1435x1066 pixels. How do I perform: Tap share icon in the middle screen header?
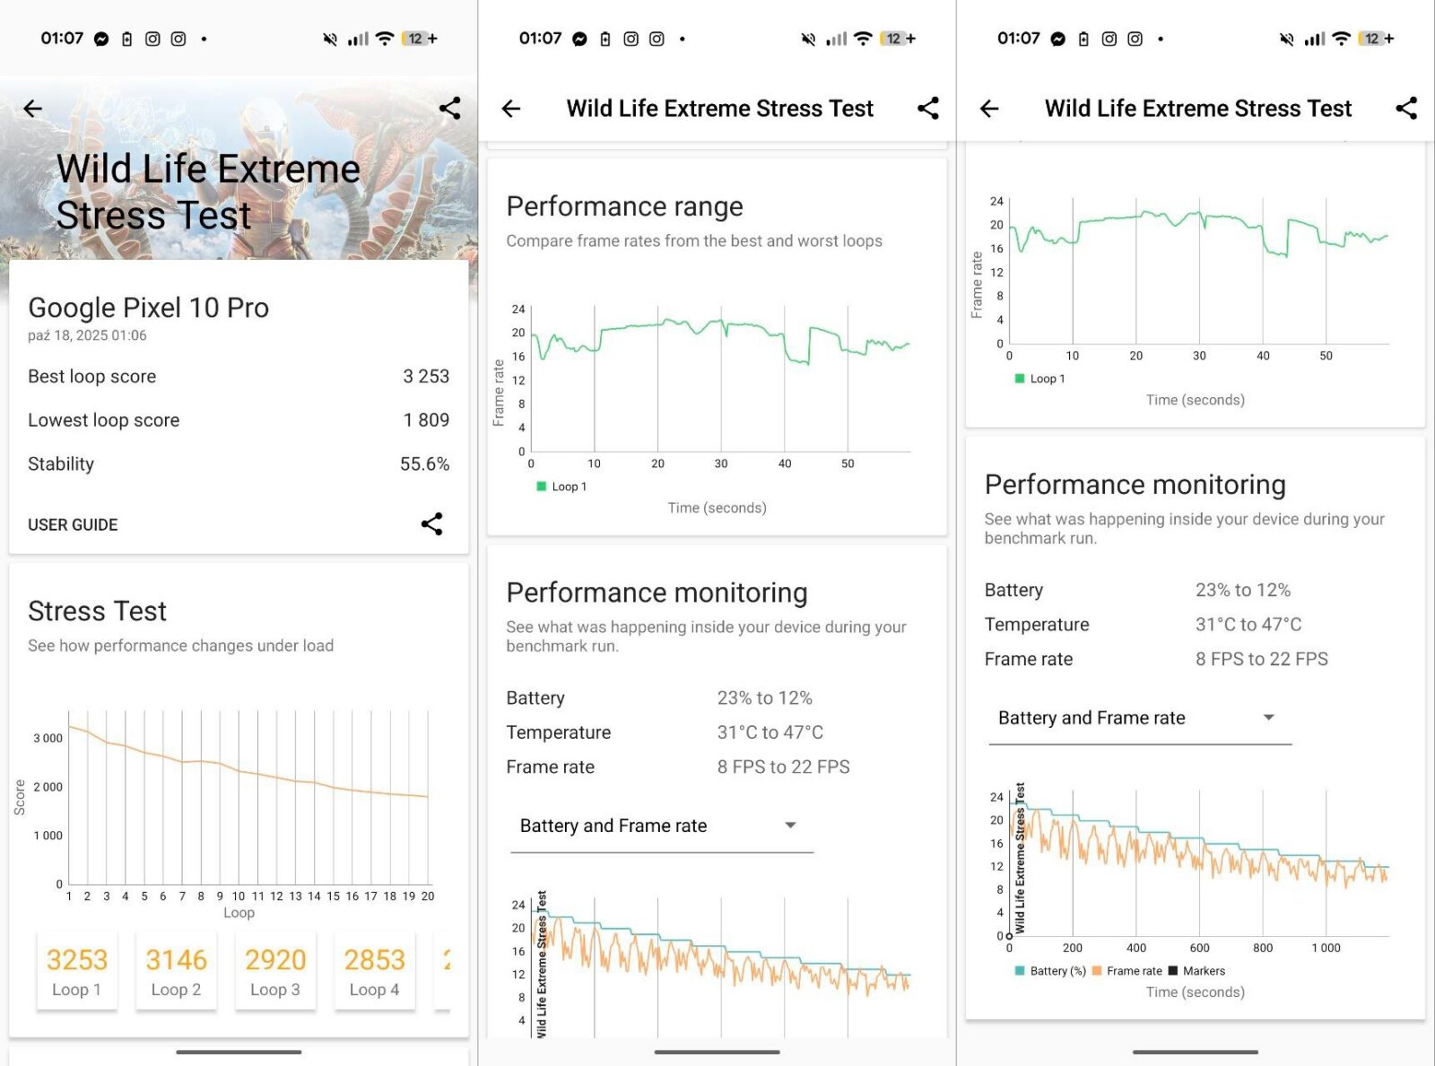click(928, 108)
